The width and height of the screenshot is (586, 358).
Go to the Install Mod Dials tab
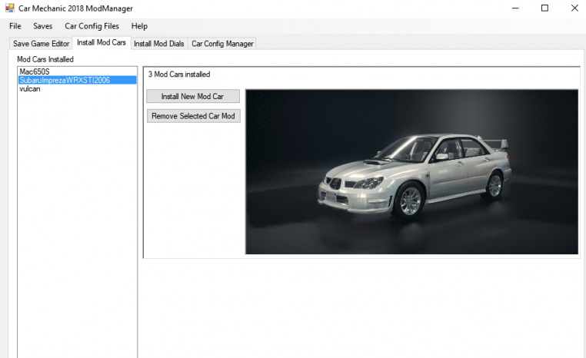[x=159, y=44]
